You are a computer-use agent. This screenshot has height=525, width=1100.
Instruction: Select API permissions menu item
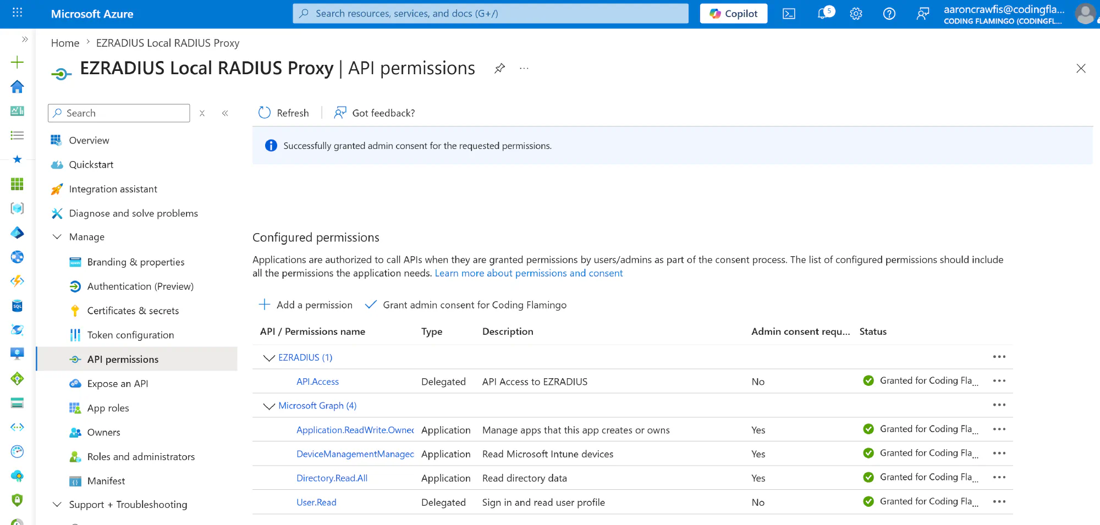pos(137,359)
